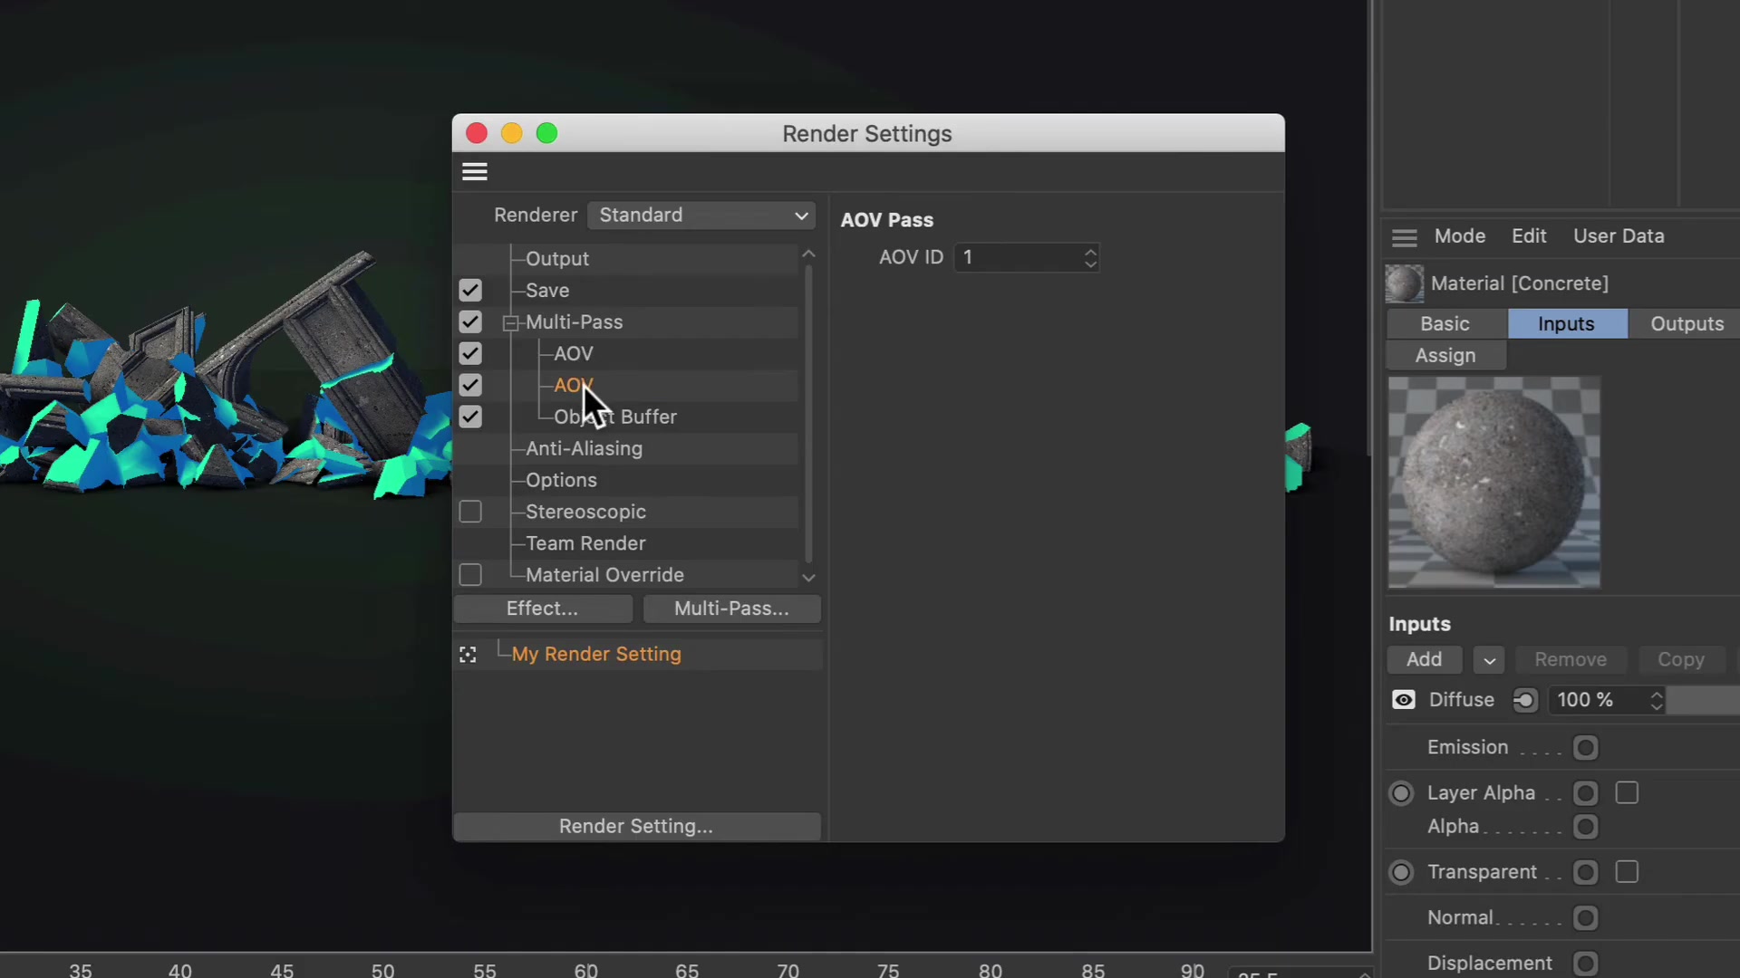The width and height of the screenshot is (1740, 978).
Task: Click the Copy button under Inputs
Action: pos(1681,659)
